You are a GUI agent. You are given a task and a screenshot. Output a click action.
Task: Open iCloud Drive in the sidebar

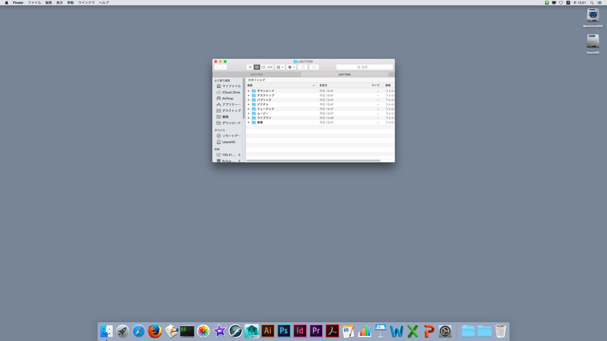228,92
